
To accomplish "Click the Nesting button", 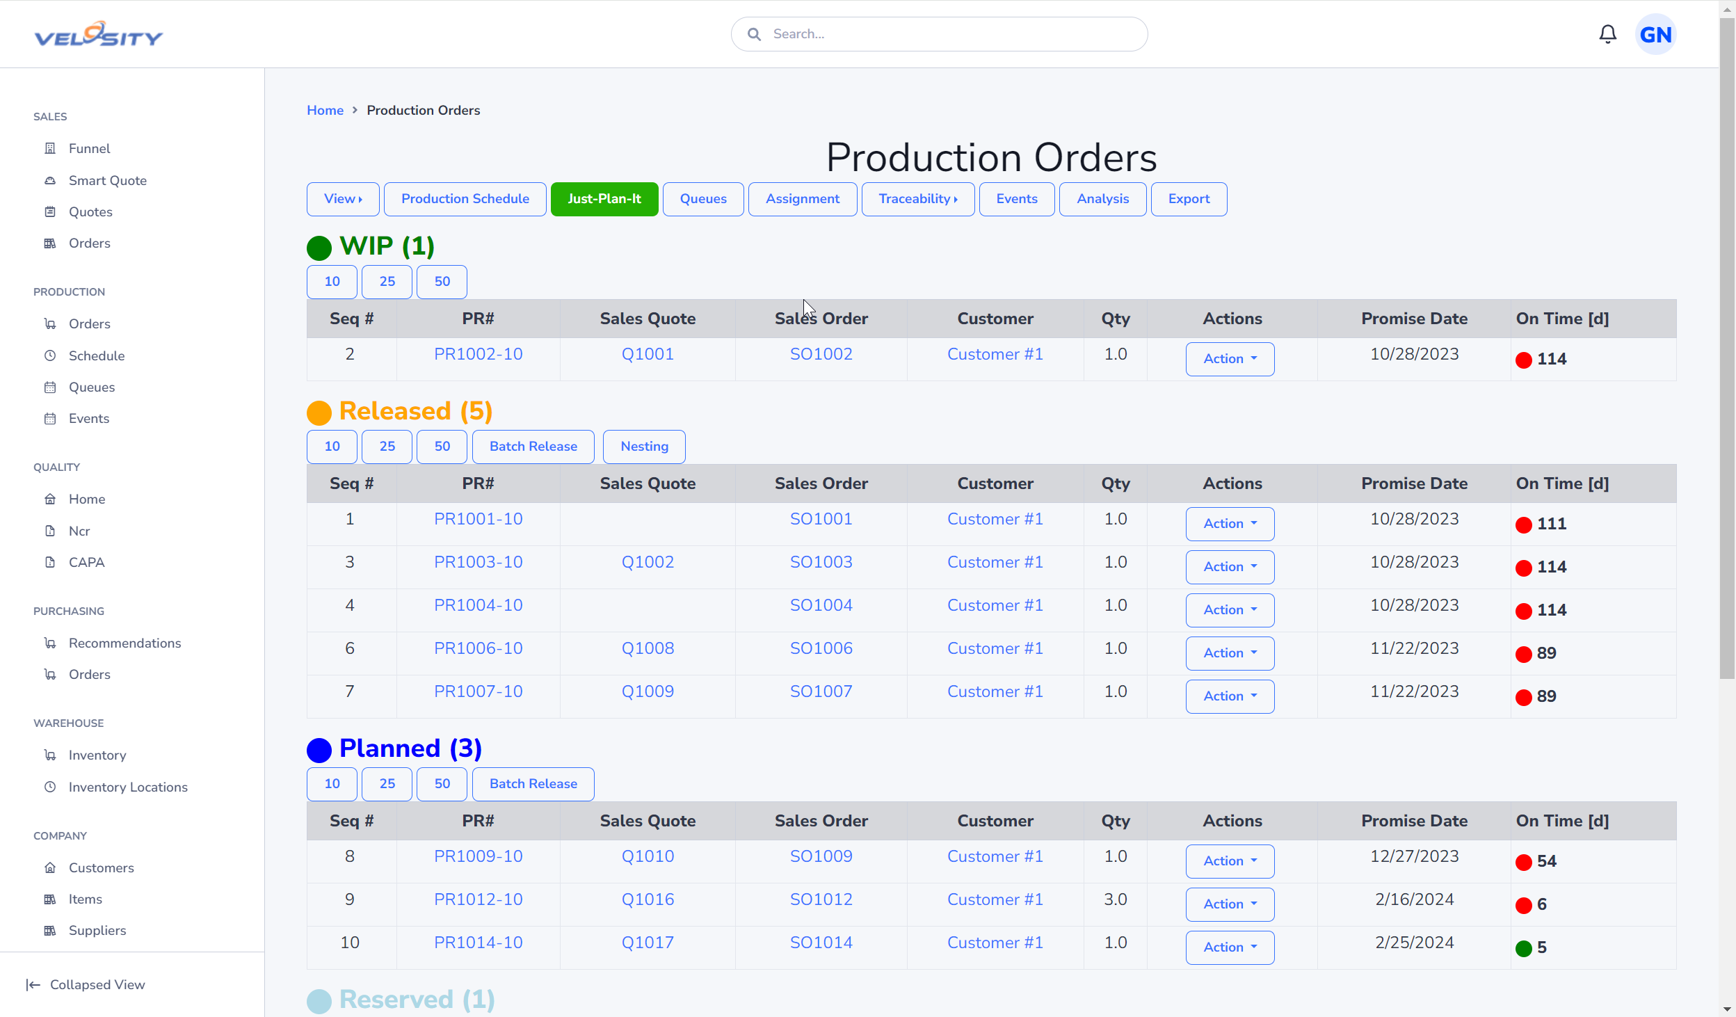I will click(x=644, y=447).
